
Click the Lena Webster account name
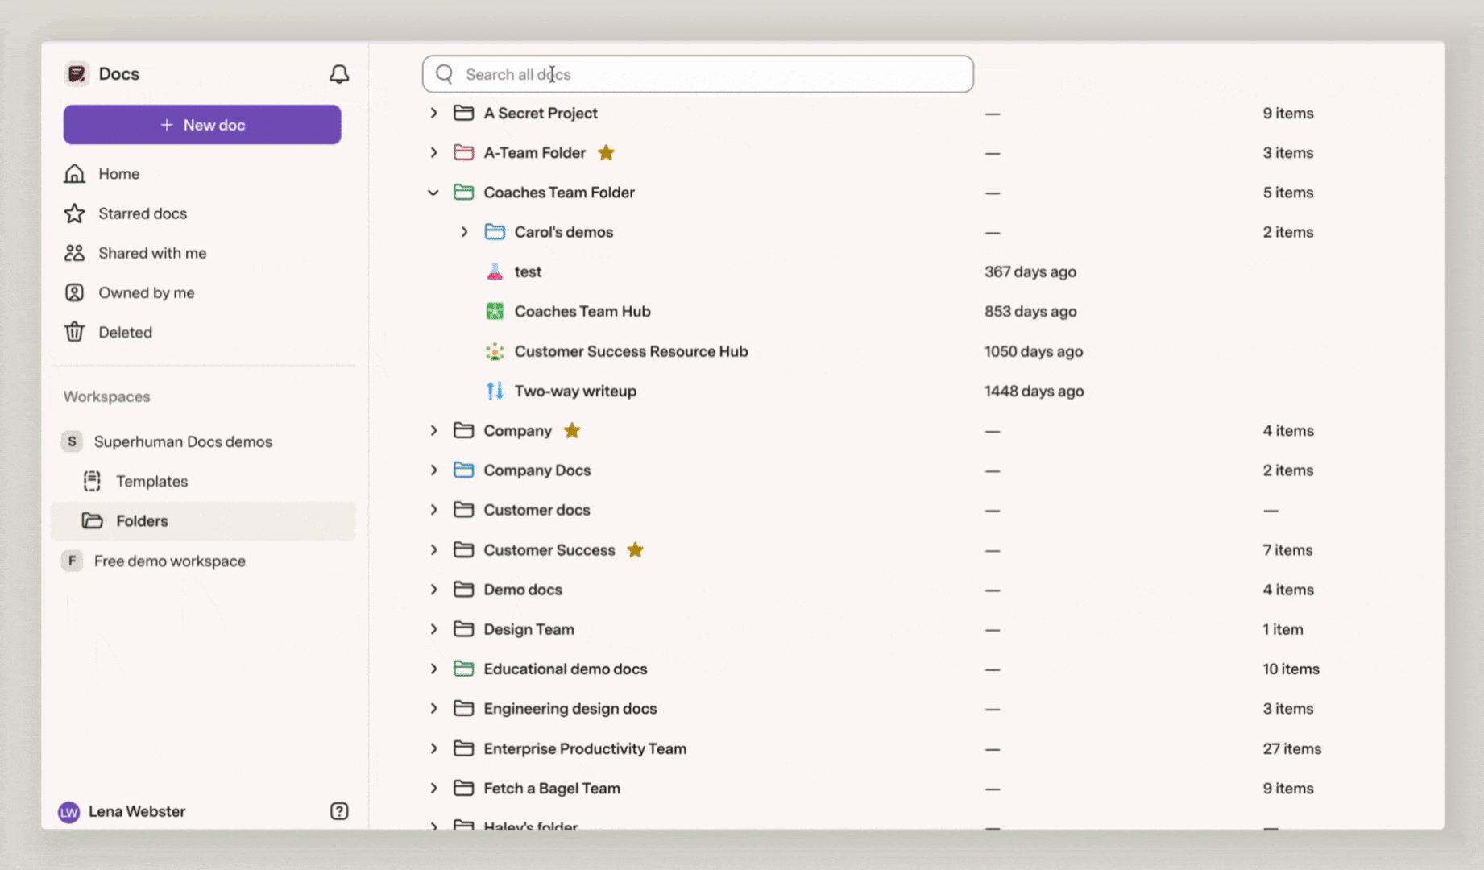[137, 811]
